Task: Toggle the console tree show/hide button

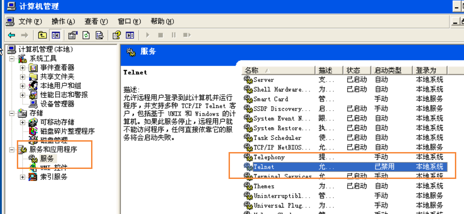Action: [56, 35]
